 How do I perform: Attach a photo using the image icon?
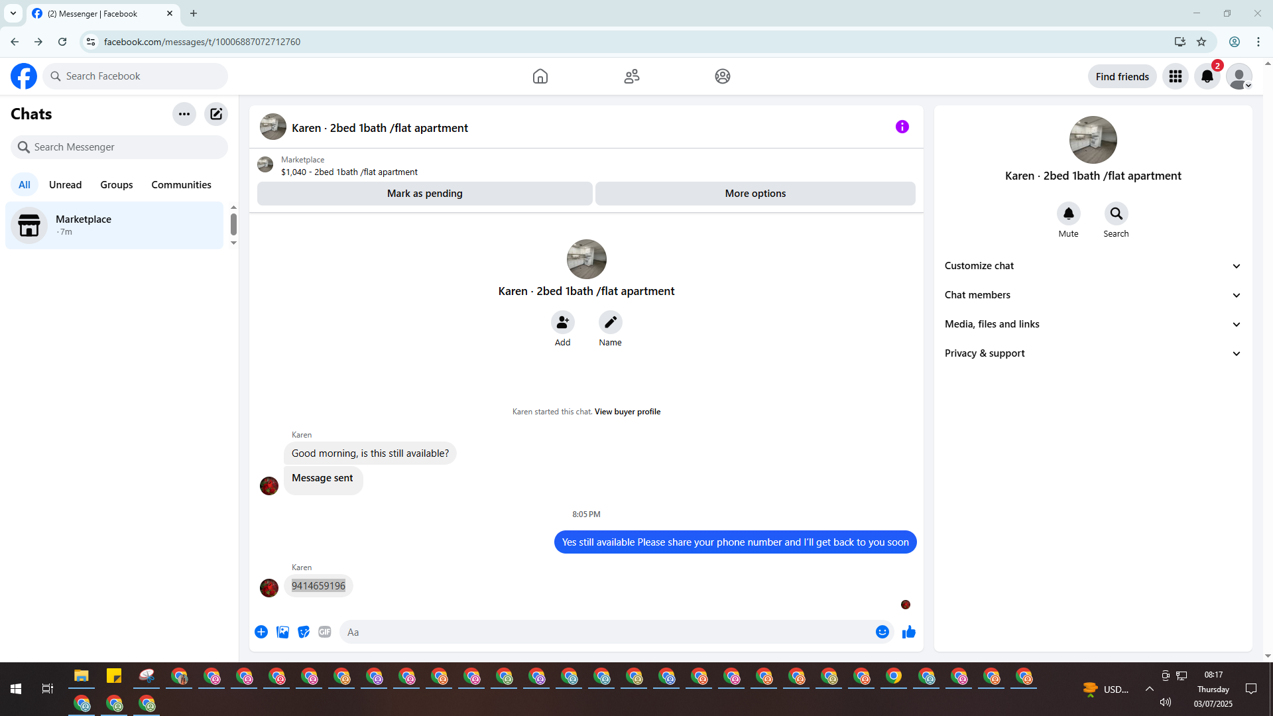[282, 632]
